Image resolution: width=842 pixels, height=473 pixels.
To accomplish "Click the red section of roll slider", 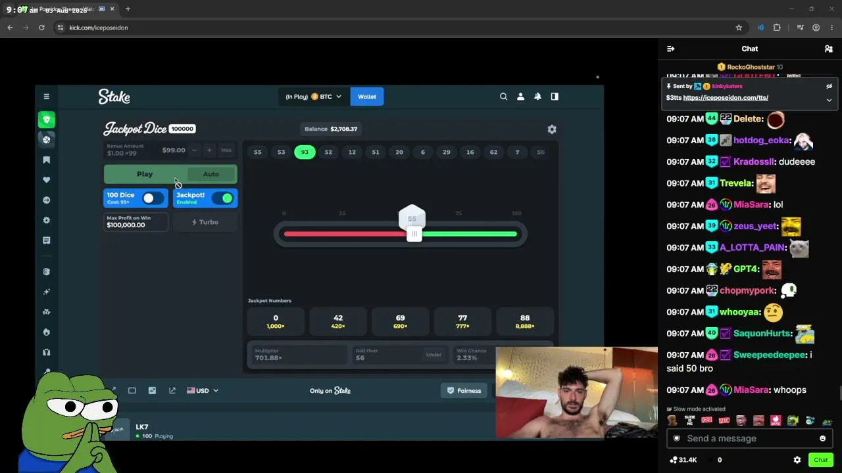I will [x=345, y=234].
